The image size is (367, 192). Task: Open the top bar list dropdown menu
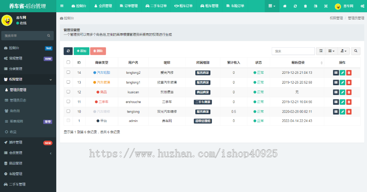pyautogui.click(x=272, y=6)
